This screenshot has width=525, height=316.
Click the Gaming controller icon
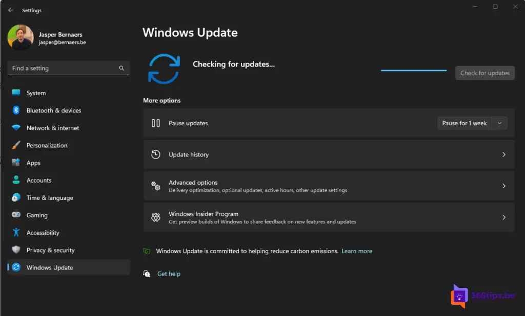click(x=16, y=215)
